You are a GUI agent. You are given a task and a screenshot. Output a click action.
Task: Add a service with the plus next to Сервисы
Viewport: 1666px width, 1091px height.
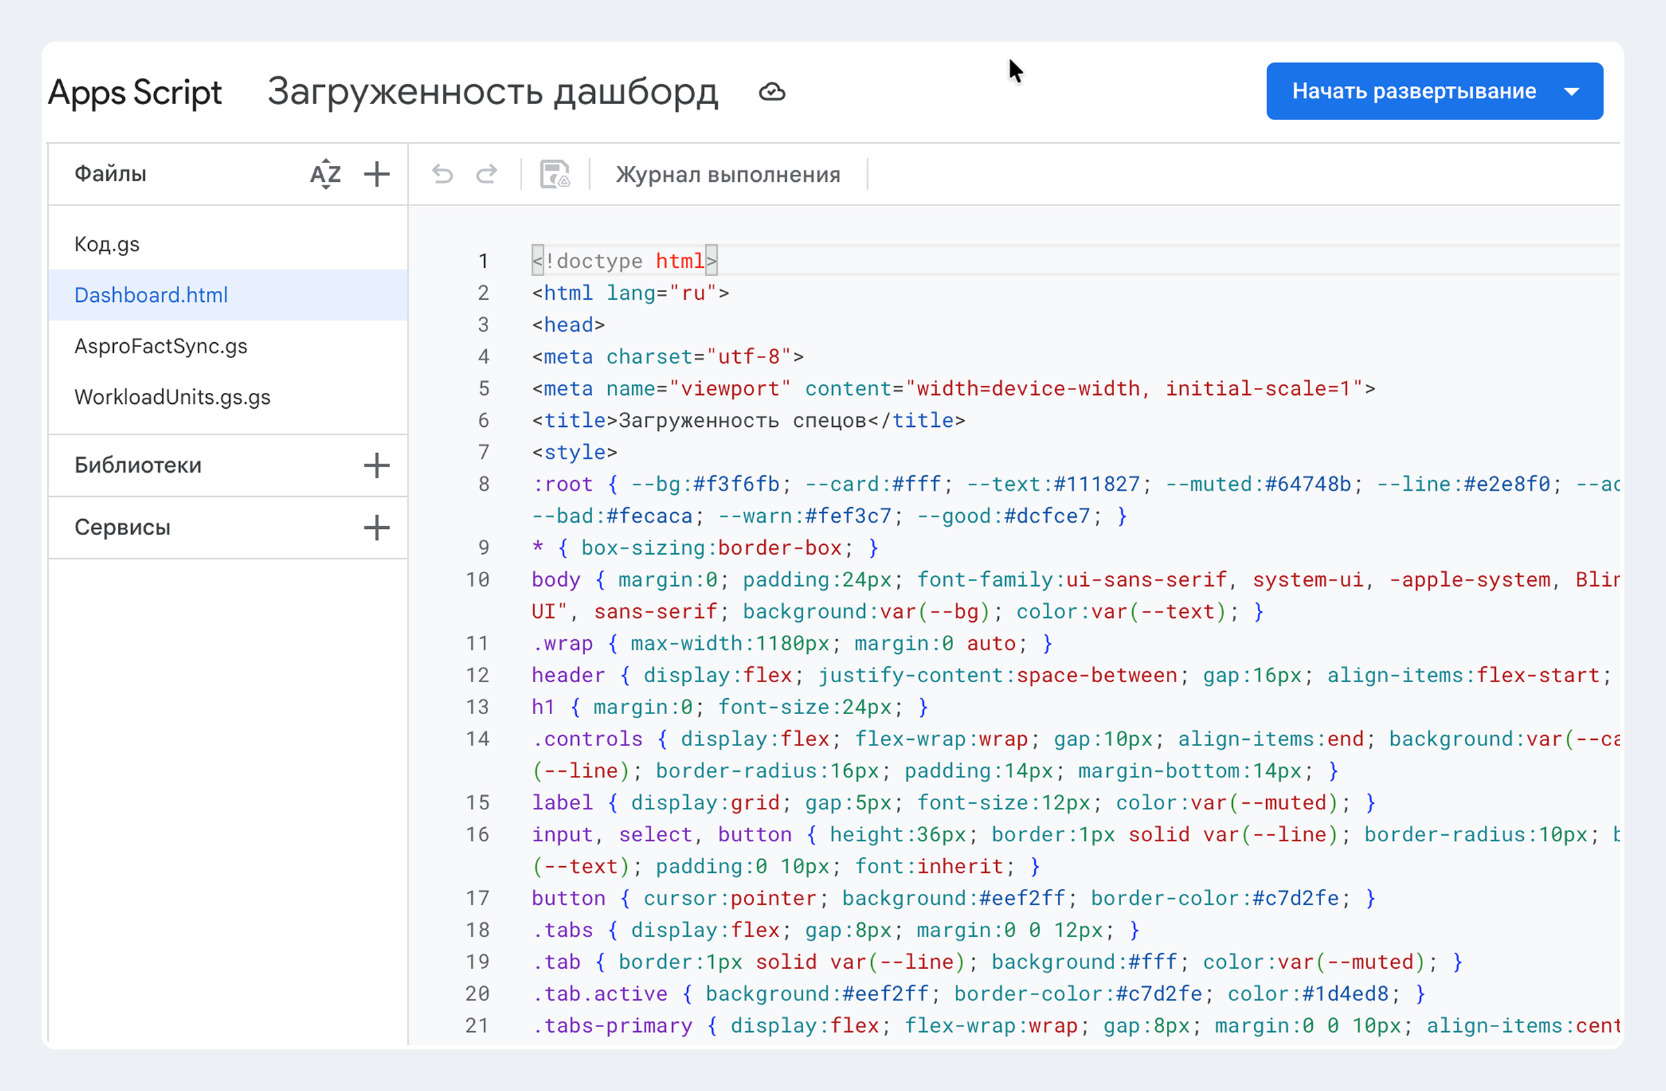tap(377, 527)
